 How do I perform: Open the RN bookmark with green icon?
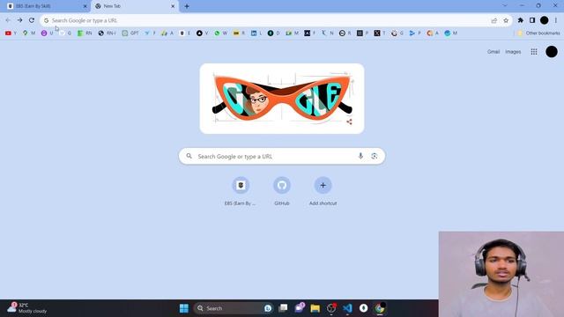tap(85, 33)
